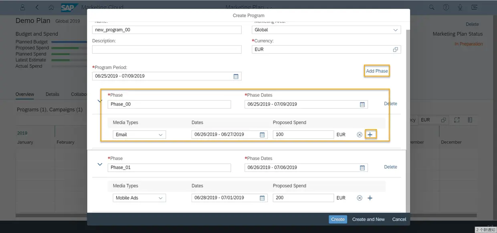Click the February month header

coord(65,142)
